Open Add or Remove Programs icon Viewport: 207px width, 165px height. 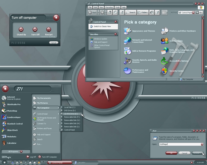pyautogui.click(x=127, y=51)
